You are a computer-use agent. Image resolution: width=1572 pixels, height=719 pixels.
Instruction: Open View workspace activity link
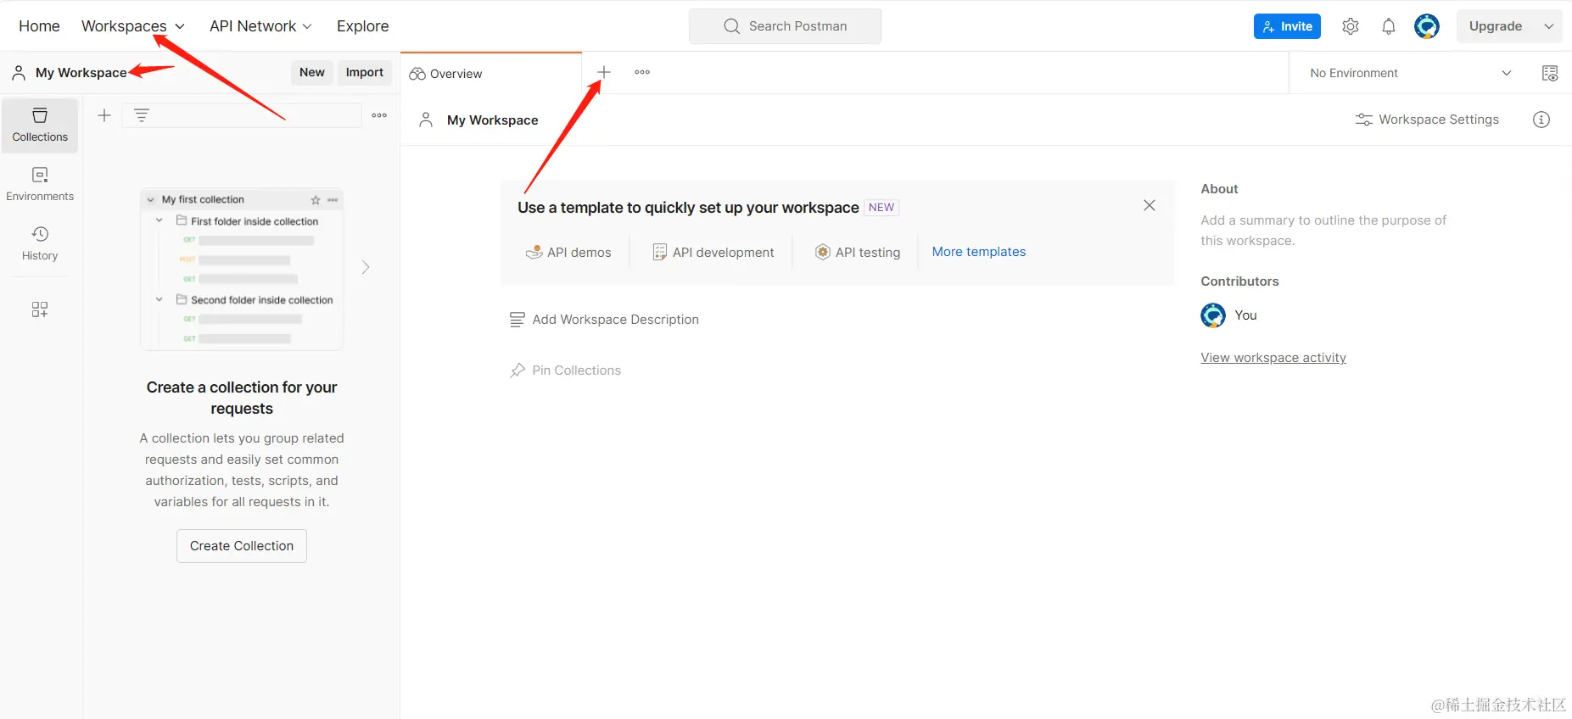point(1273,358)
